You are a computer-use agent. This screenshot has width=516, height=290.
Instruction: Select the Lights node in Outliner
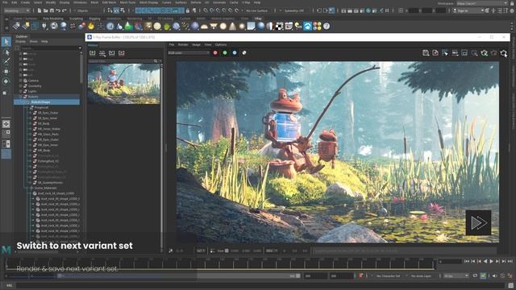pos(32,91)
